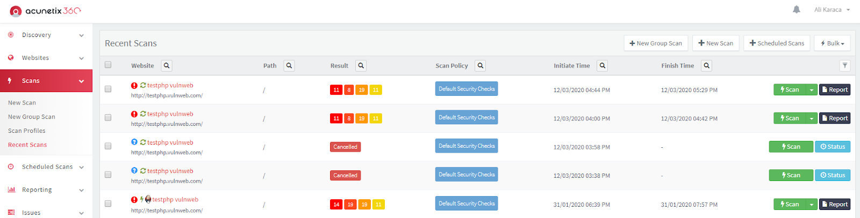The image size is (860, 218).
Task: Open Recent Scans in sidebar
Action: pyautogui.click(x=27, y=145)
